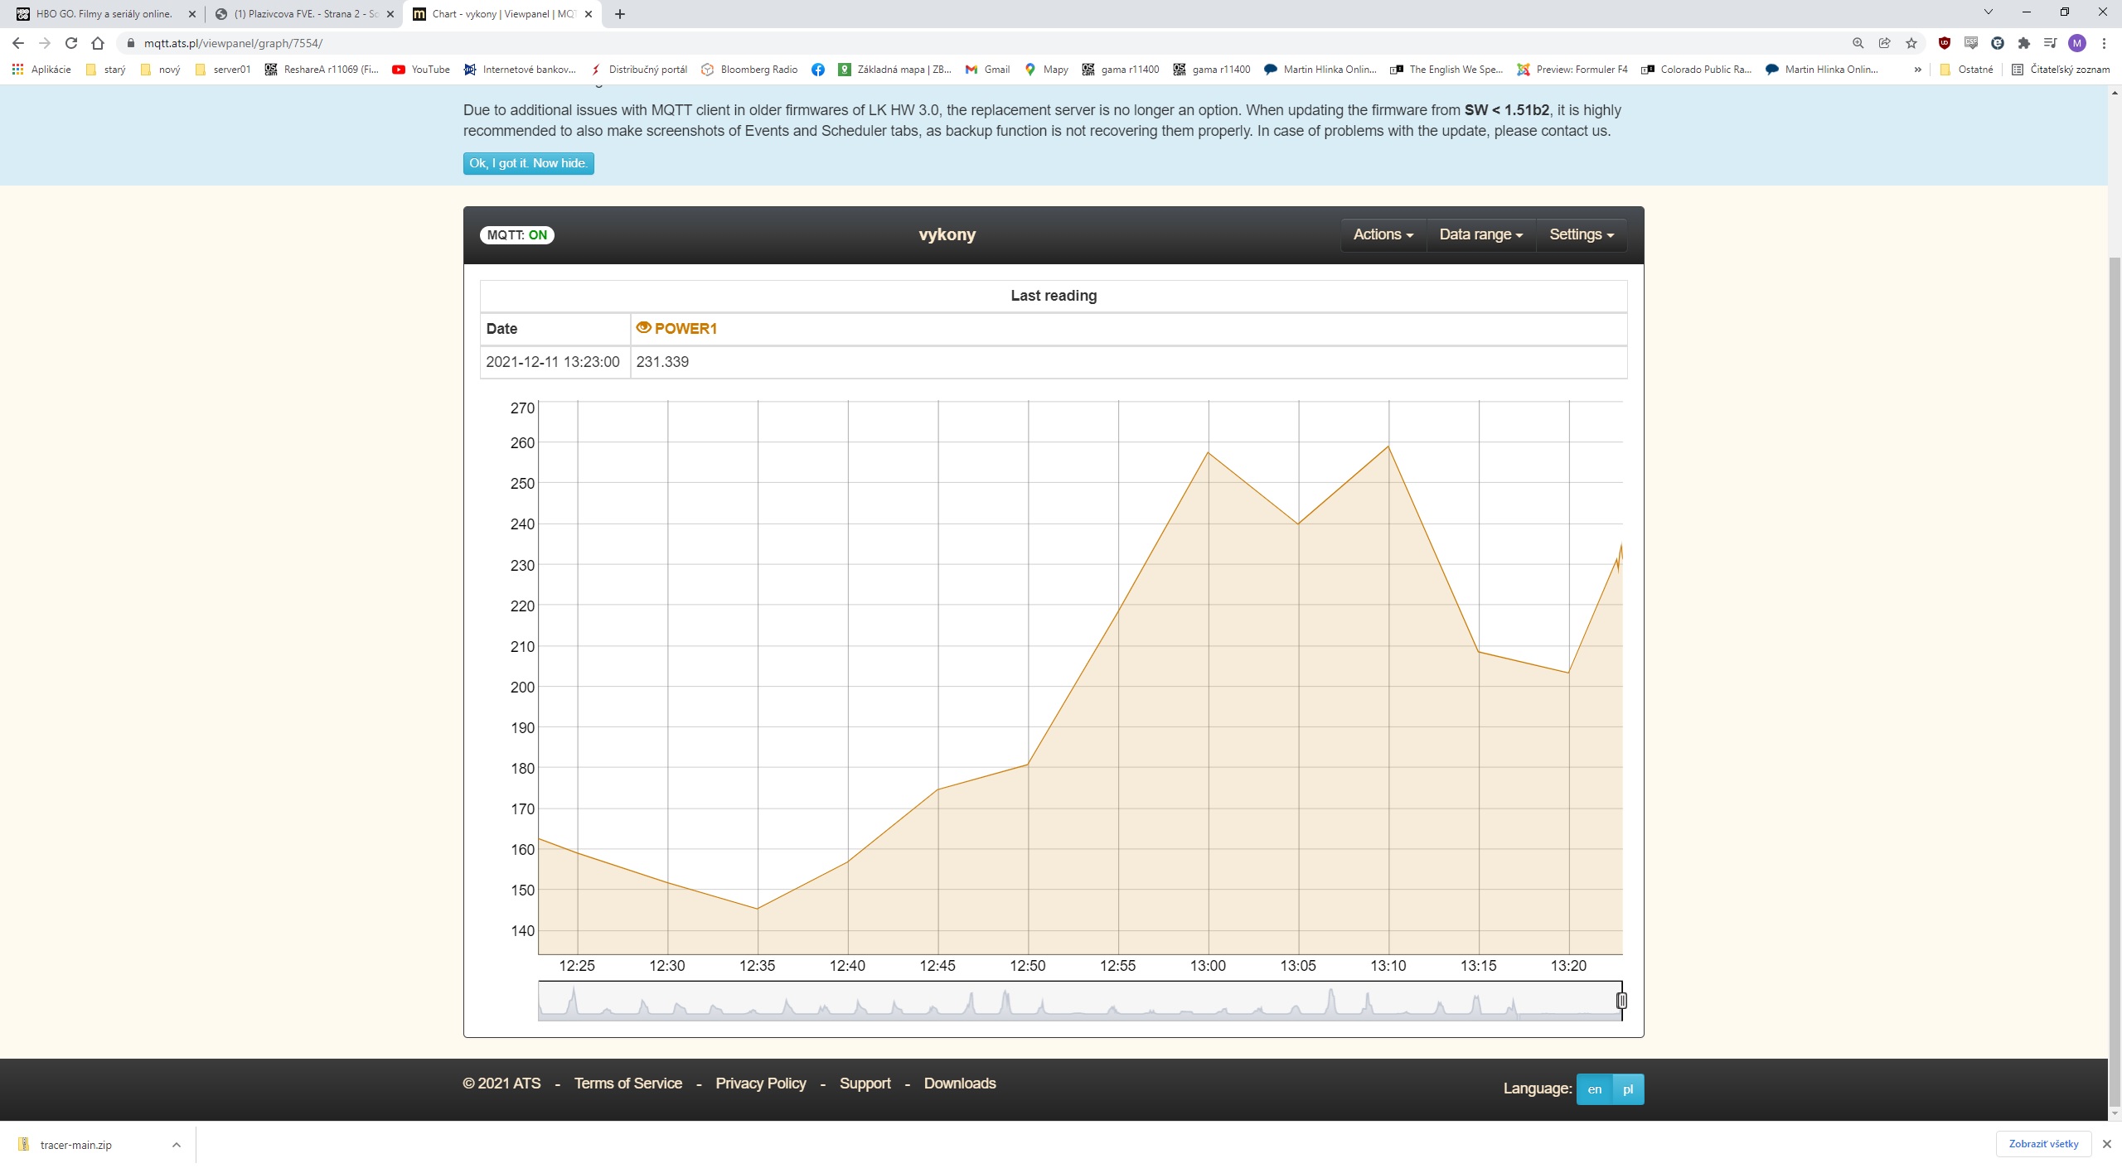Open the Základná mapa bookmark
This screenshot has width=2122, height=1168.
point(894,70)
